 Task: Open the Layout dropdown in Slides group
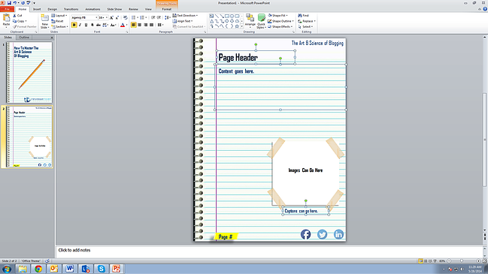[x=59, y=15]
